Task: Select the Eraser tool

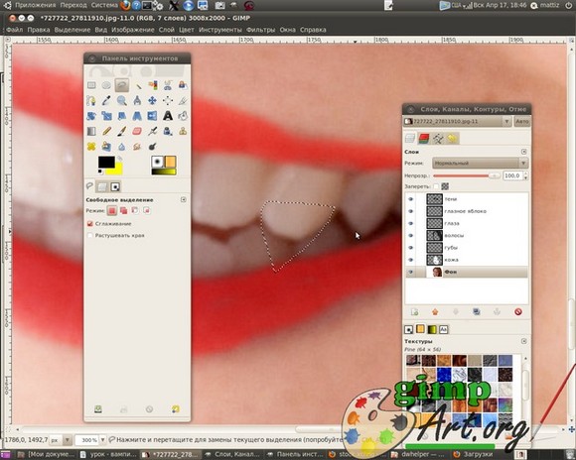Action: click(137, 131)
